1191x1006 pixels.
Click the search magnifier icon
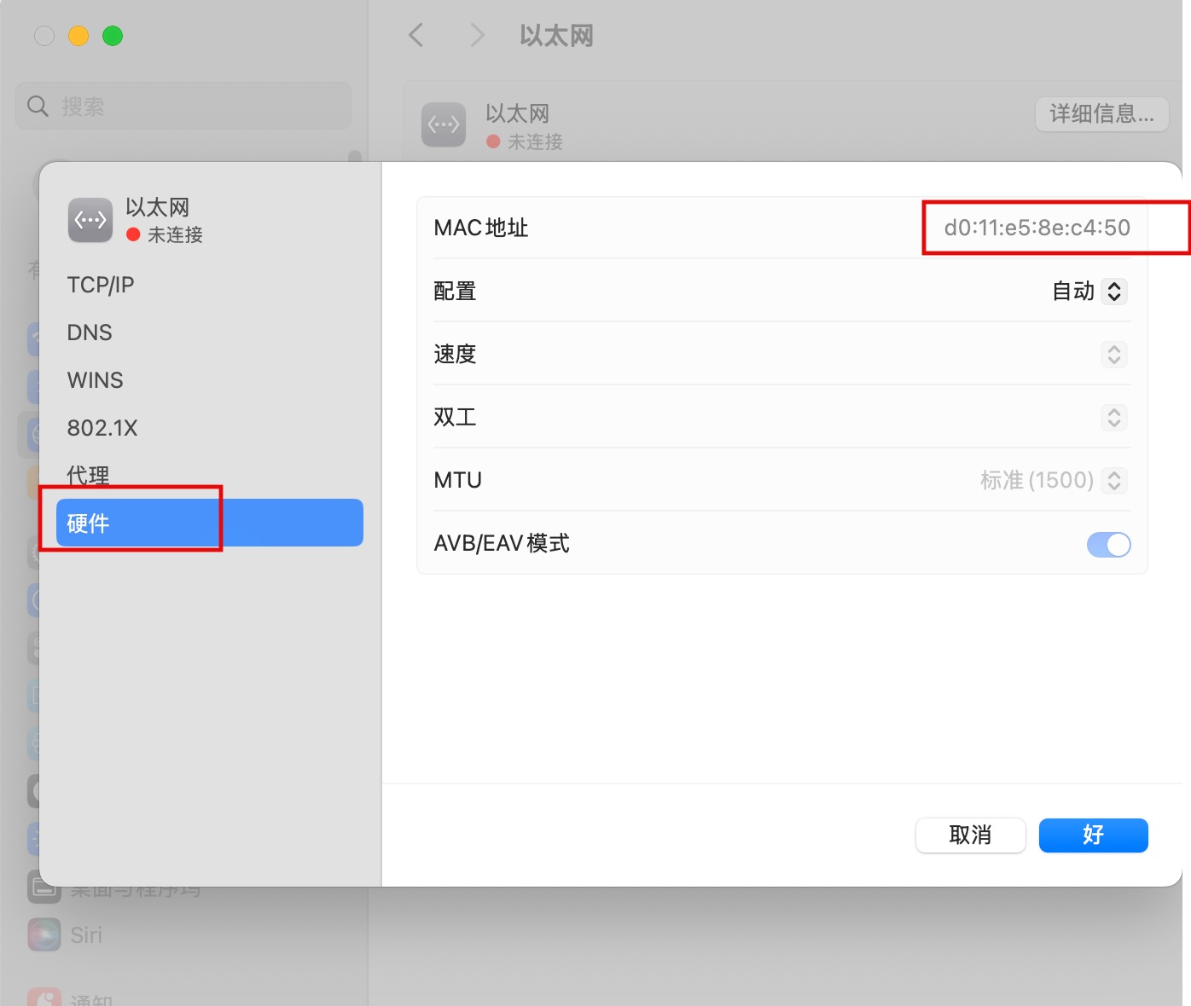(x=38, y=107)
